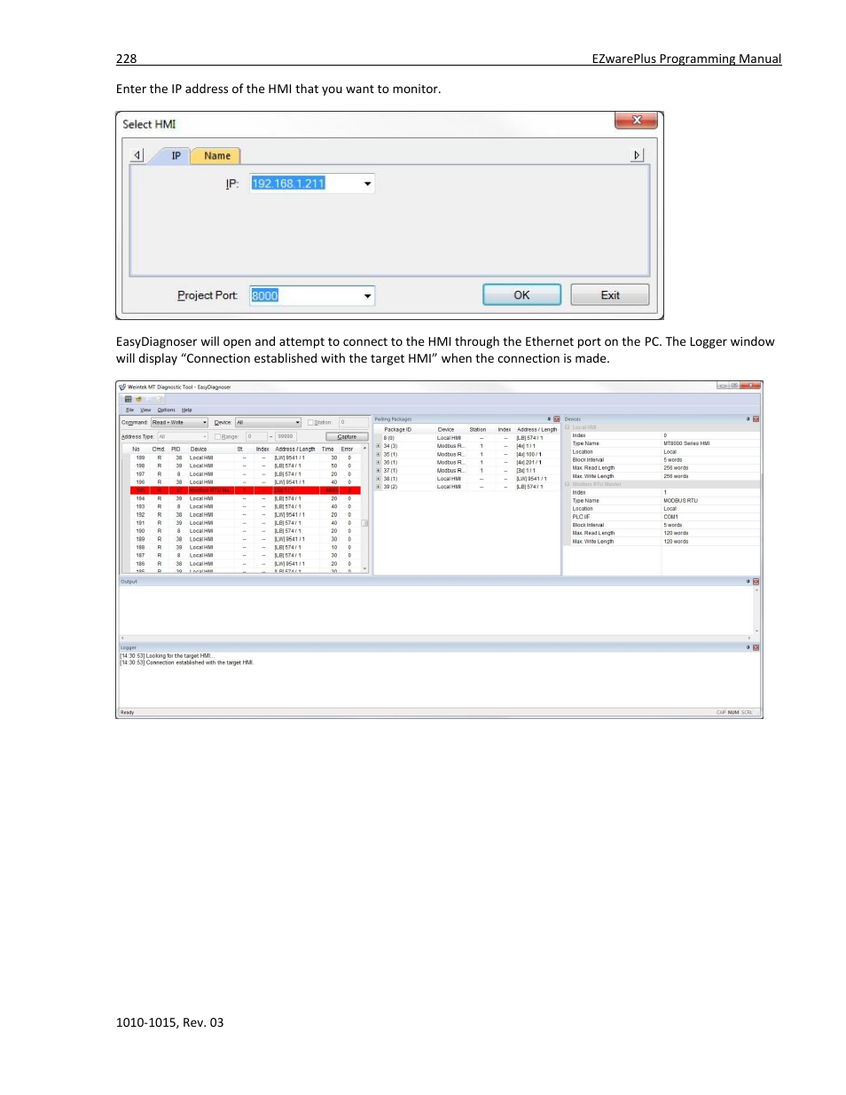Close the Devices panel

coord(756,419)
